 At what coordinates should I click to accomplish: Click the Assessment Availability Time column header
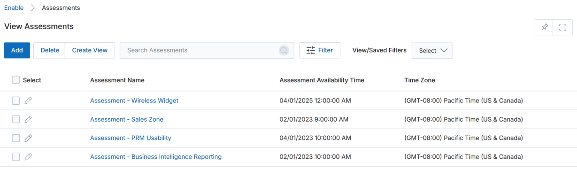point(322,80)
